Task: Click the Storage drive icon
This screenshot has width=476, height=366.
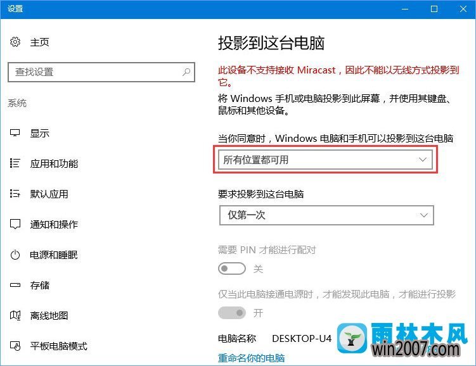Action: (15, 285)
